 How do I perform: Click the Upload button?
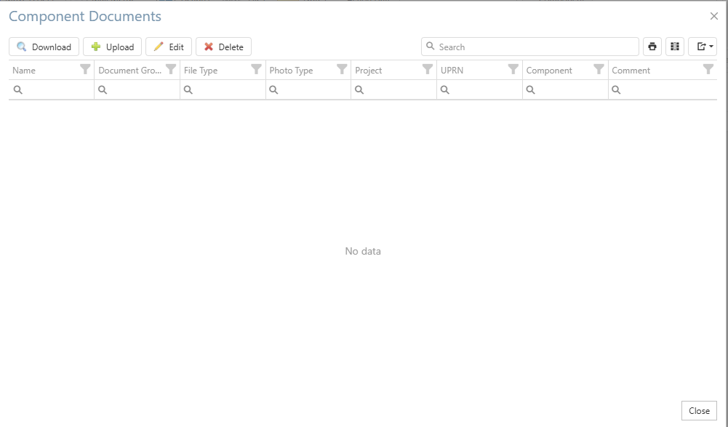[112, 47]
